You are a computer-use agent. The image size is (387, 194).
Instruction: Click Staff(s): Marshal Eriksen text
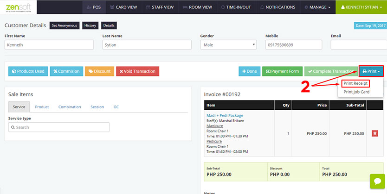pyautogui.click(x=225, y=121)
